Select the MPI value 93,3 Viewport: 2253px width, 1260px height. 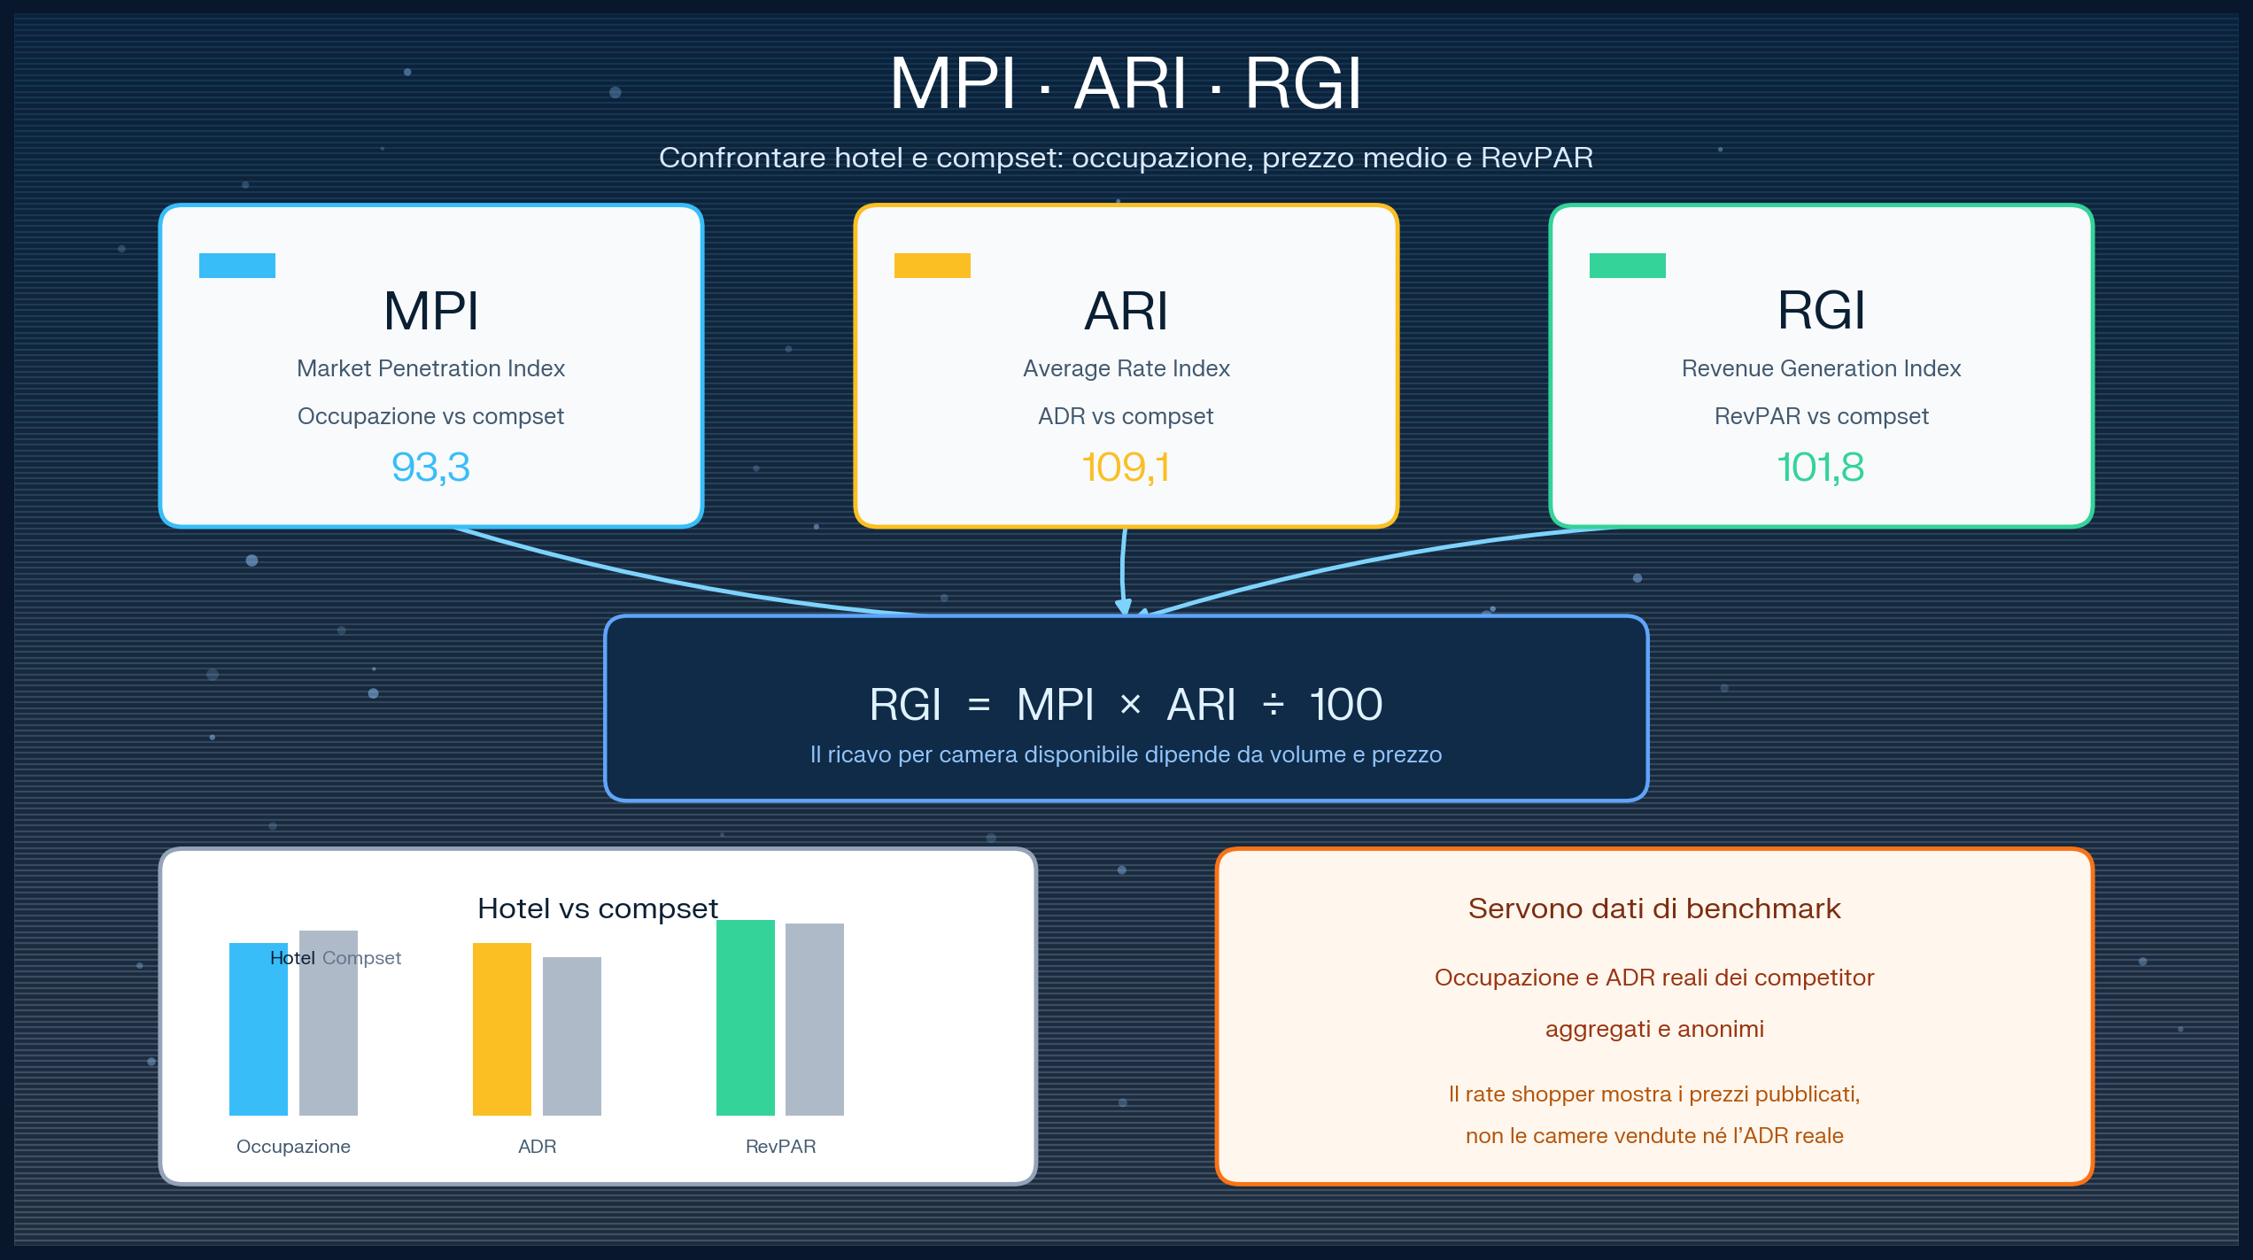(430, 467)
